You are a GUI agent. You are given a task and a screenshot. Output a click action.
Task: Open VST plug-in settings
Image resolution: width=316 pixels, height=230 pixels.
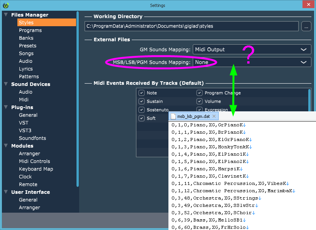[24, 123]
